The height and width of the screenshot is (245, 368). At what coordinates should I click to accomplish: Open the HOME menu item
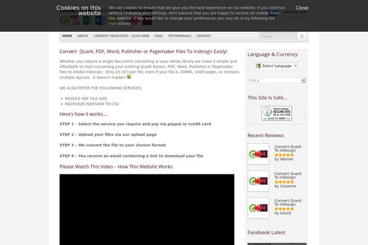67,36
